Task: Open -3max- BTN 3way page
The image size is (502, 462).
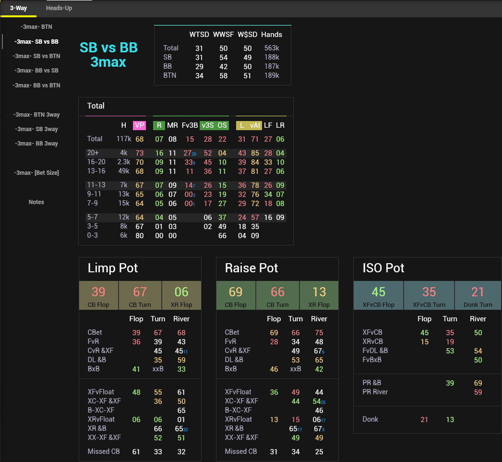Action: [36, 115]
